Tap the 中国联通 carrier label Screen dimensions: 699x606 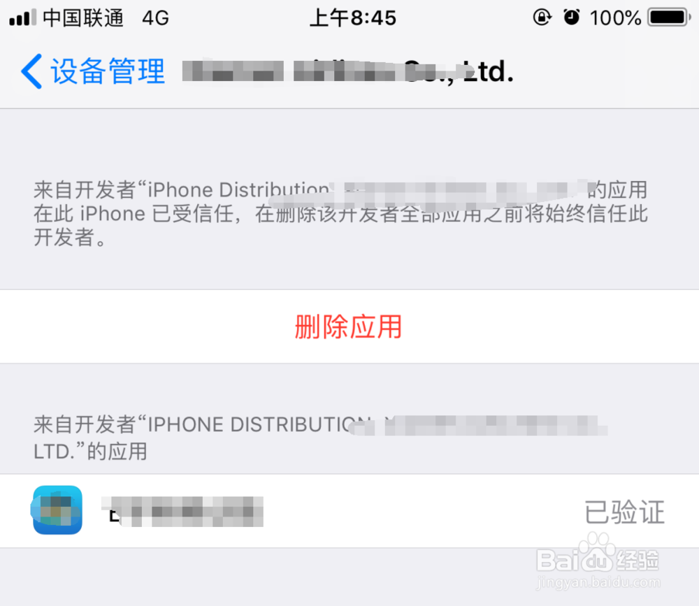[x=83, y=18]
